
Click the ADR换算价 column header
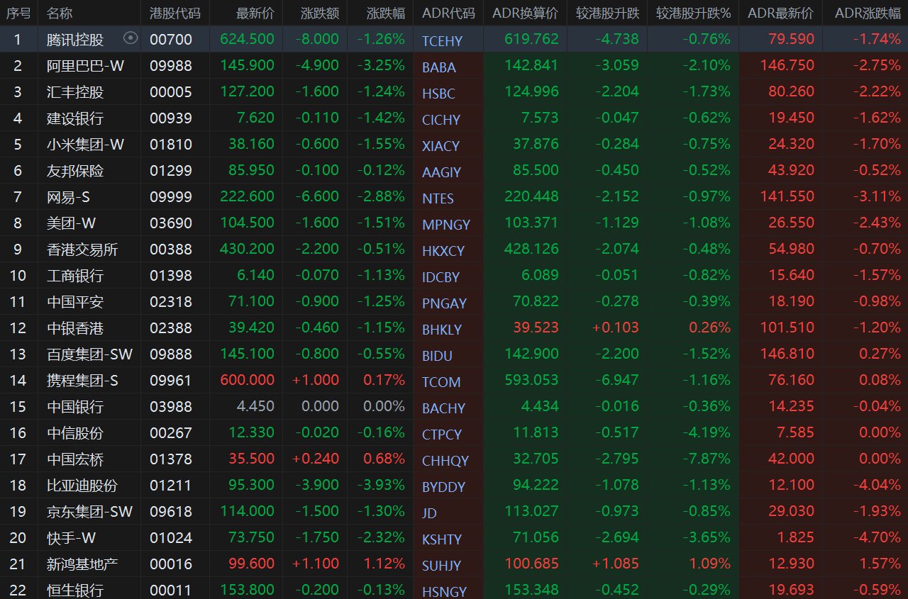525,13
